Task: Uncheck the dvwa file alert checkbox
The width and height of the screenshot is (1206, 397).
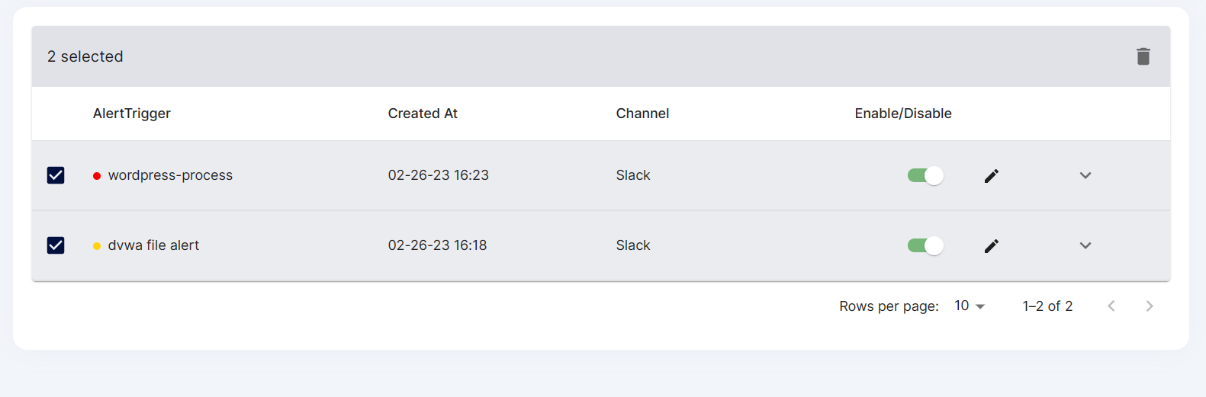Action: 56,245
